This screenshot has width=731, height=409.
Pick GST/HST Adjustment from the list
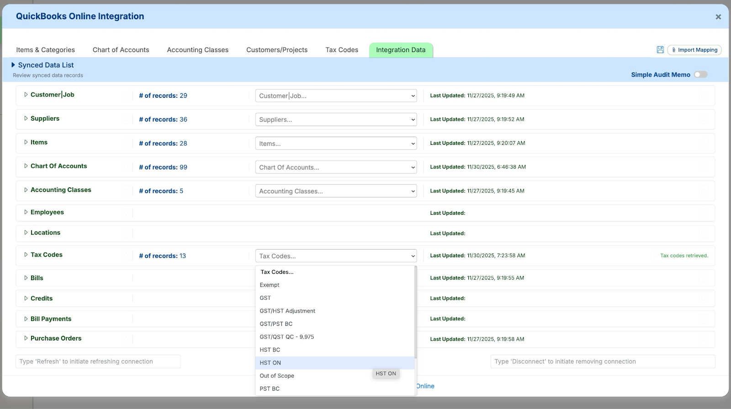[335, 311]
